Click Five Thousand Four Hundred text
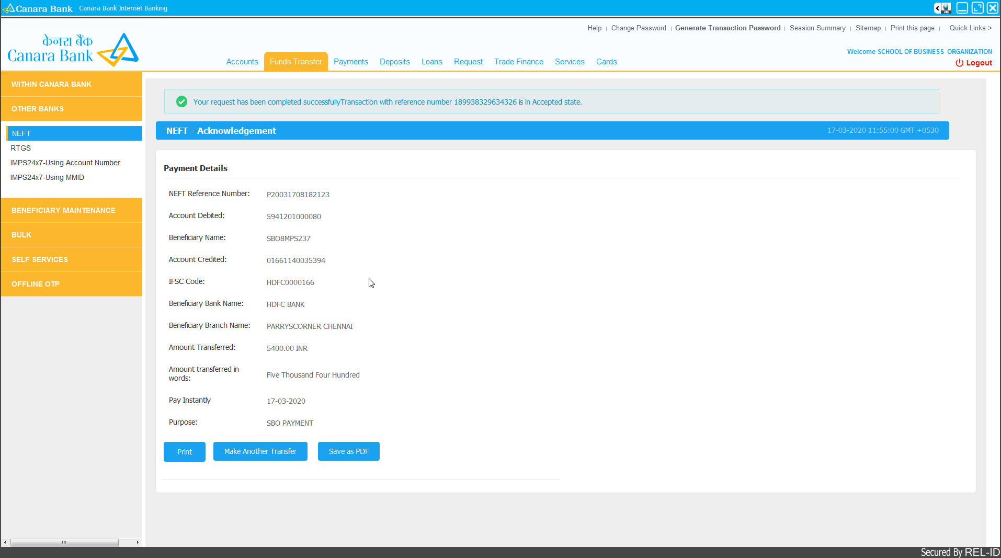 pyautogui.click(x=313, y=375)
